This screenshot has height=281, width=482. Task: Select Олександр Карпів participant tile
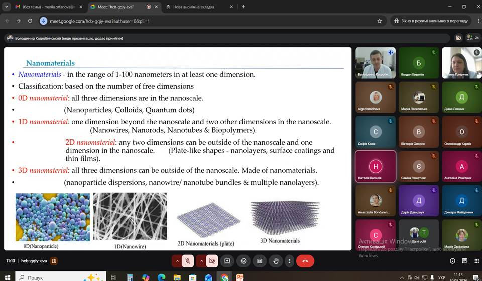462,132
